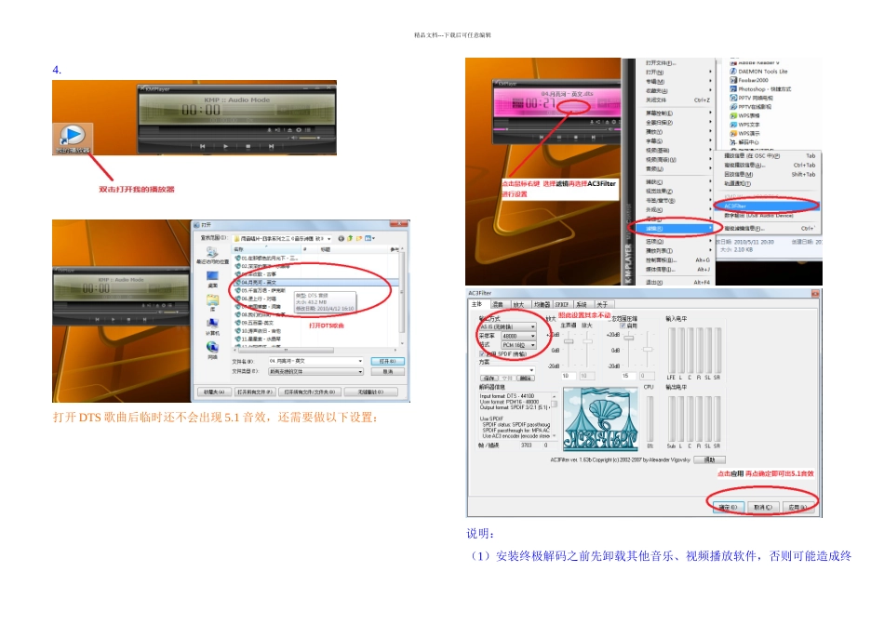Expand the sample rate 48000 dropdown
Viewport: 884px width, 625px height.
[533, 336]
